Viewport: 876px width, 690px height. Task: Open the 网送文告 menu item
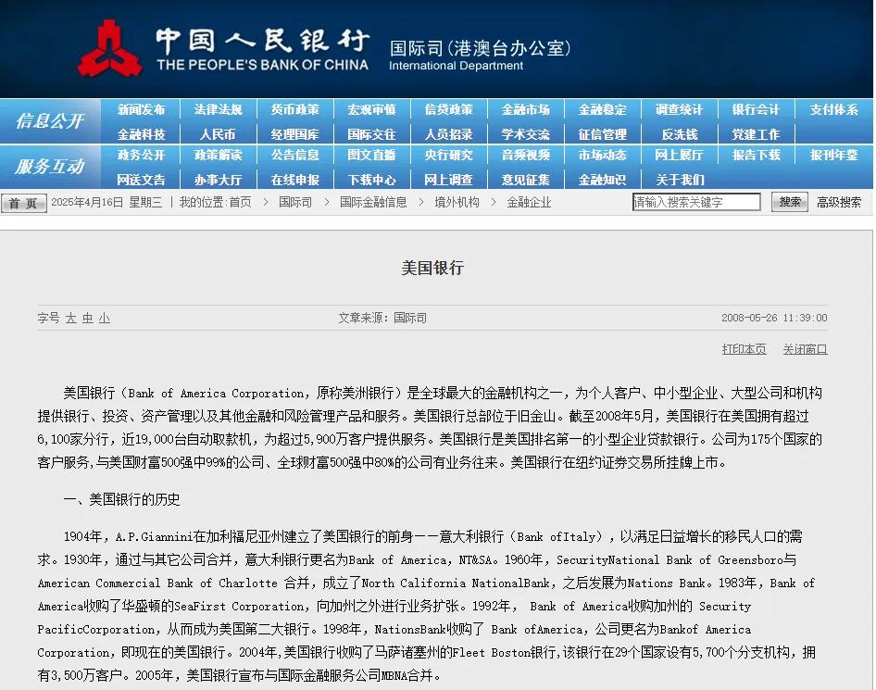[142, 180]
